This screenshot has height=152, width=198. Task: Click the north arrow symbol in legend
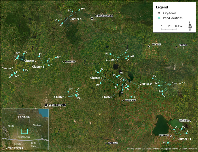point(190,26)
